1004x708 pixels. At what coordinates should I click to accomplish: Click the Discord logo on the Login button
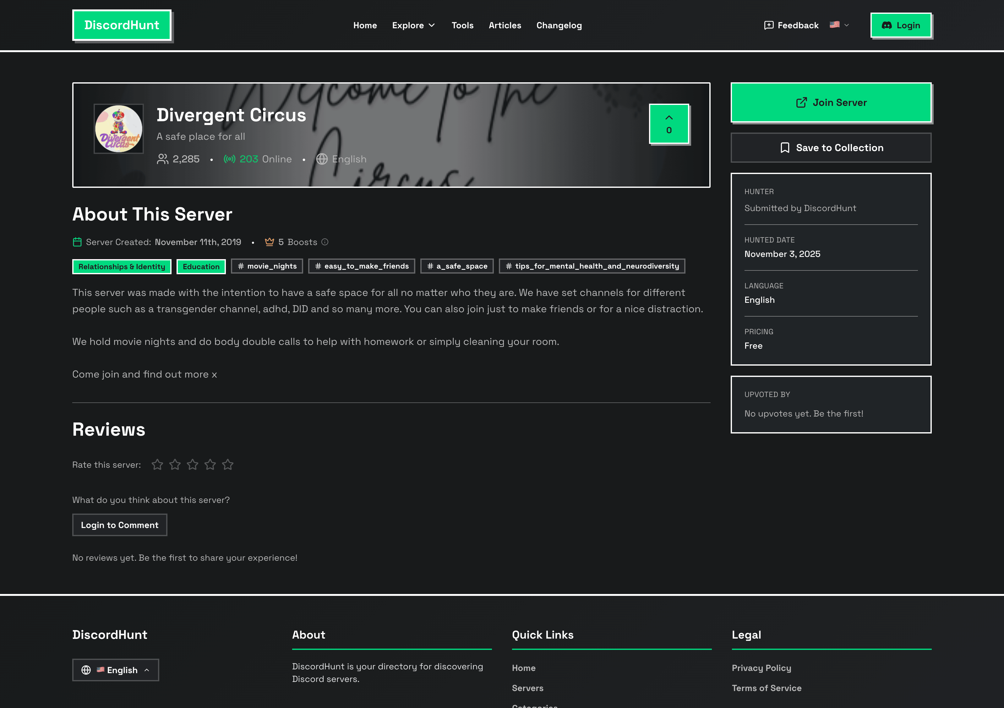(x=887, y=25)
